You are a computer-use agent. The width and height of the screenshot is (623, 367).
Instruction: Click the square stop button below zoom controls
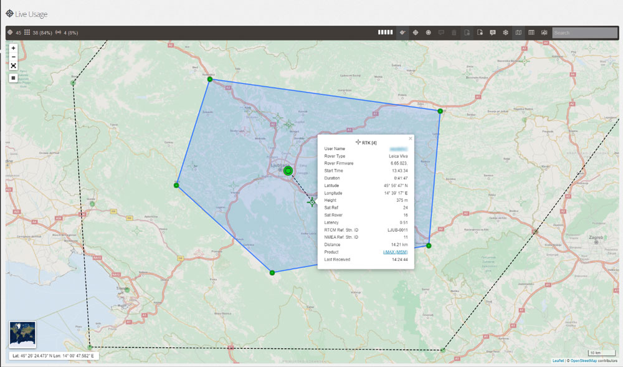(x=13, y=78)
